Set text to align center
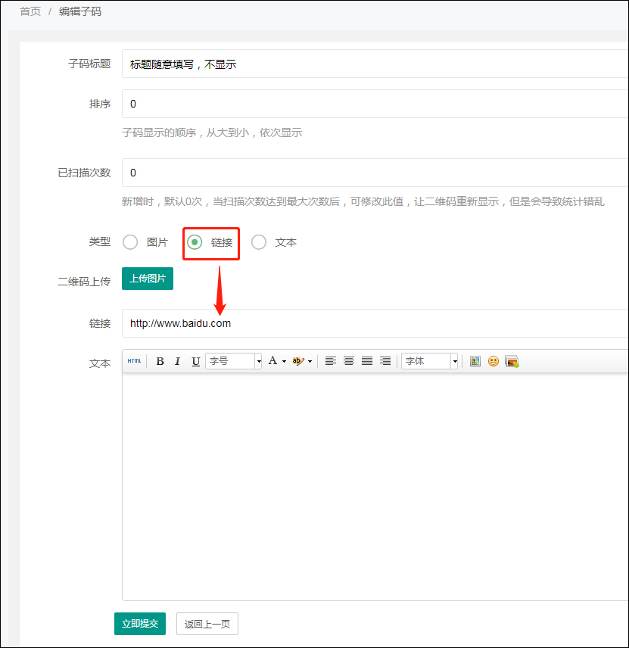 click(x=349, y=361)
